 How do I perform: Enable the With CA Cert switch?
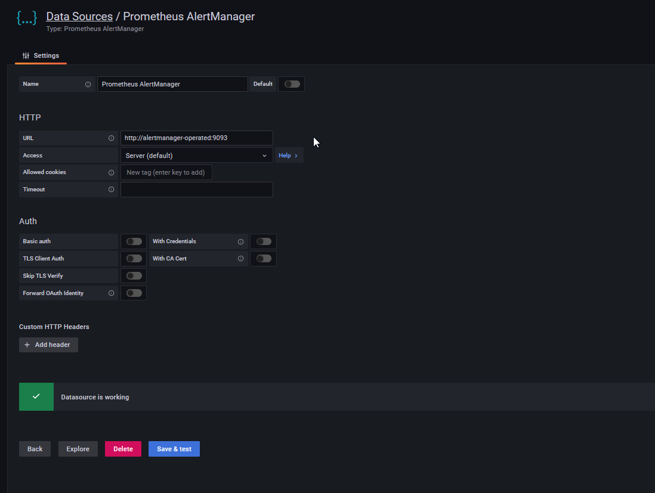pos(264,259)
